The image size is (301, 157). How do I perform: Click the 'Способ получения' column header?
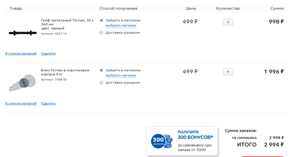pos(118,9)
